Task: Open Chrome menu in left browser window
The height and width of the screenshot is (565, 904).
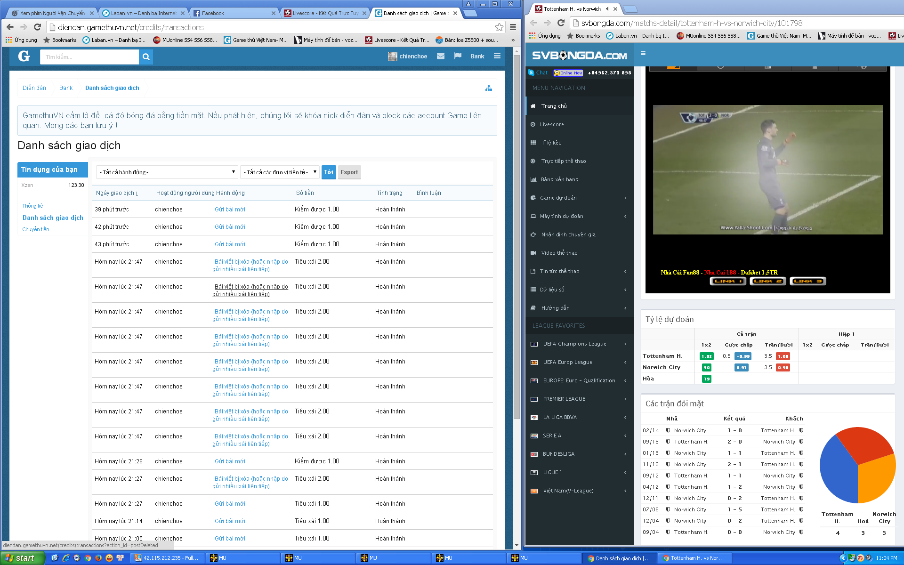Action: coord(513,27)
